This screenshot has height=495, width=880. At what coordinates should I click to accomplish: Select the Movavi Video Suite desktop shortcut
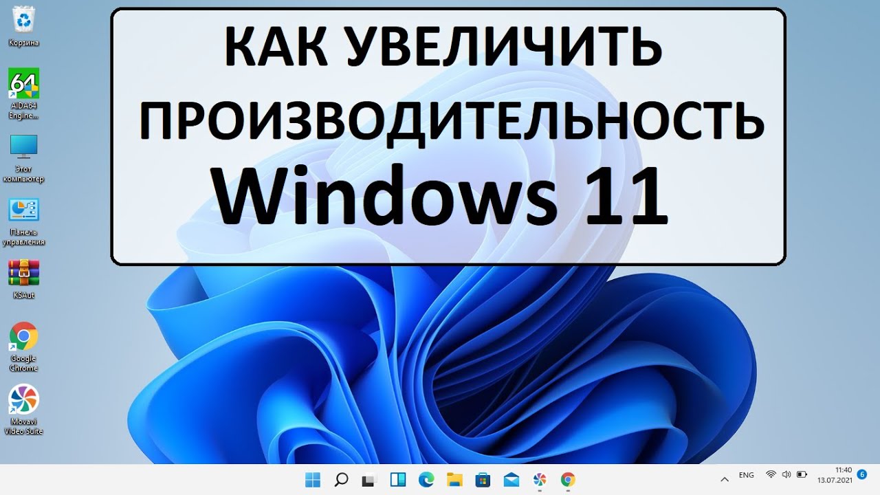click(x=23, y=409)
